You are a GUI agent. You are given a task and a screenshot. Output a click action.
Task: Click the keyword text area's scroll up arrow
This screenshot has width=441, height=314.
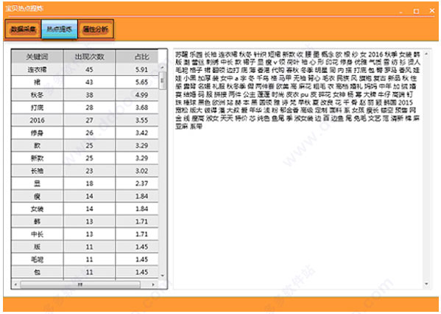click(427, 54)
